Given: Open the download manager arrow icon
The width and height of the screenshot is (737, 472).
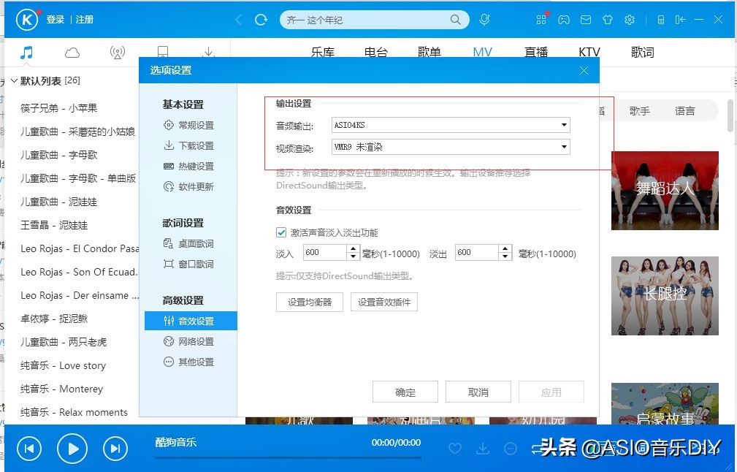Looking at the screenshot, I should pyautogui.click(x=208, y=51).
